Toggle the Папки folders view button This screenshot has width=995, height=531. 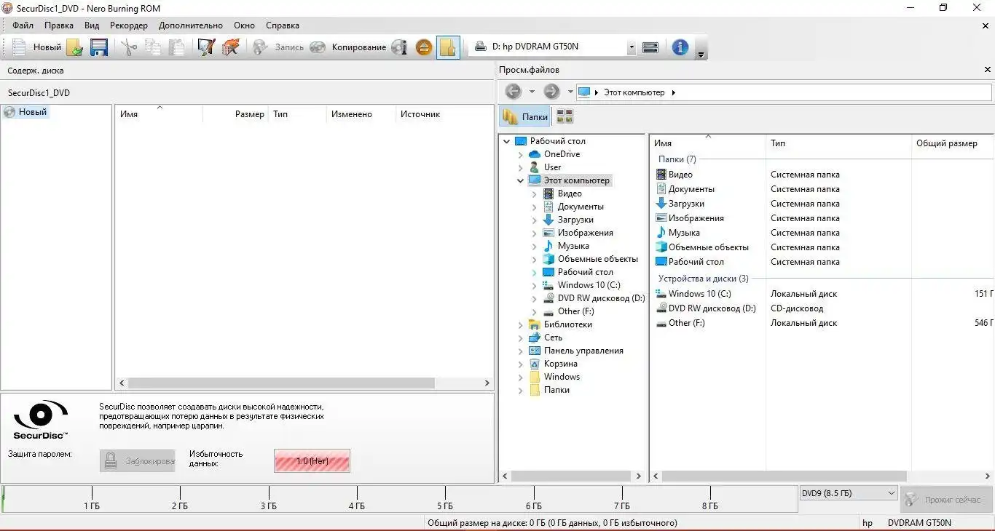coord(525,116)
